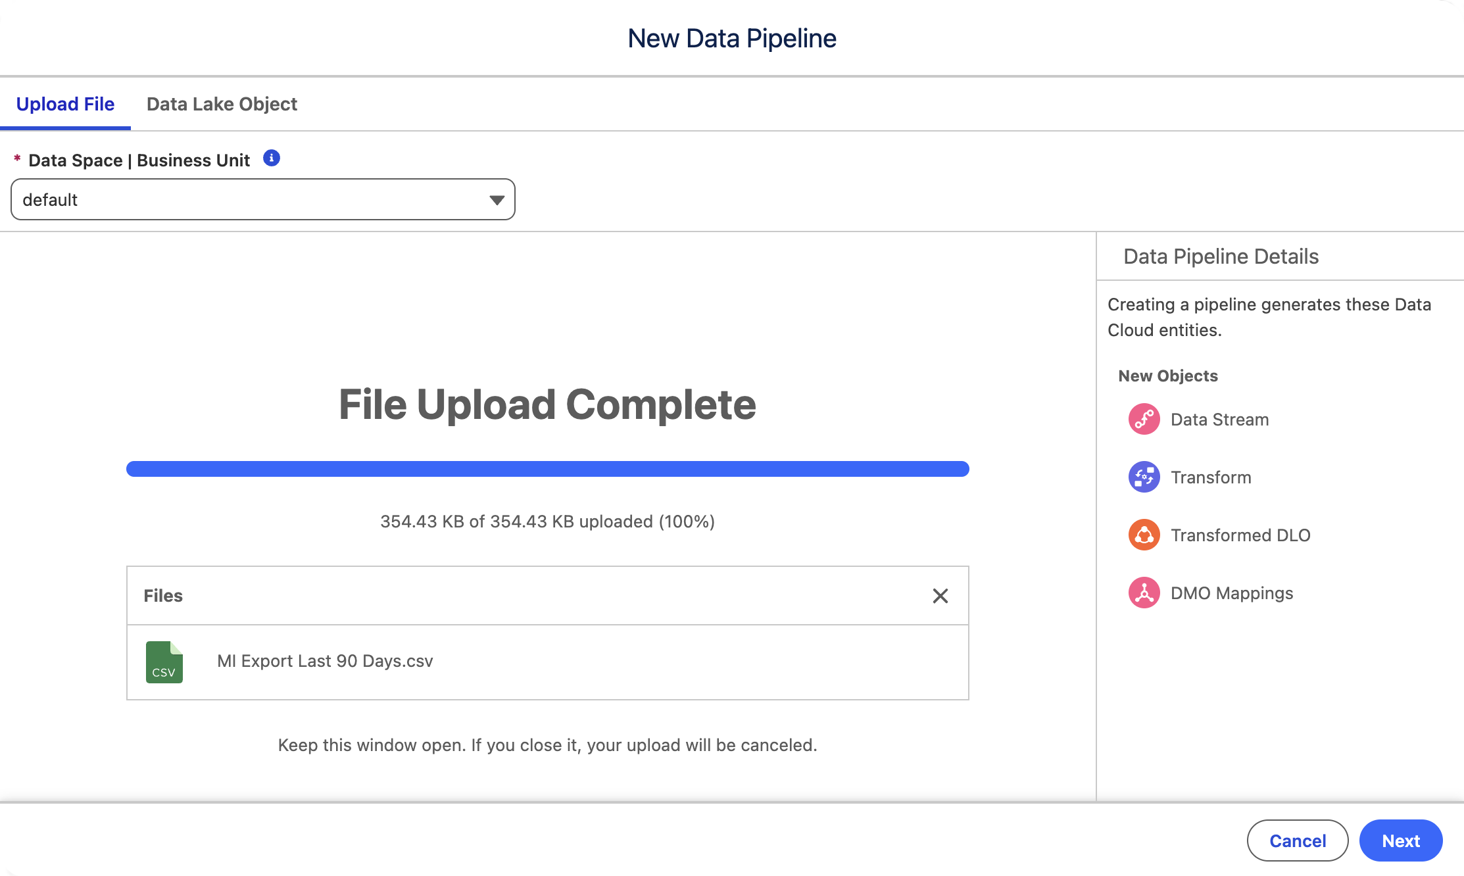Switch to the Data Lake Object tab
Viewport: 1464px width, 876px height.
(x=222, y=104)
